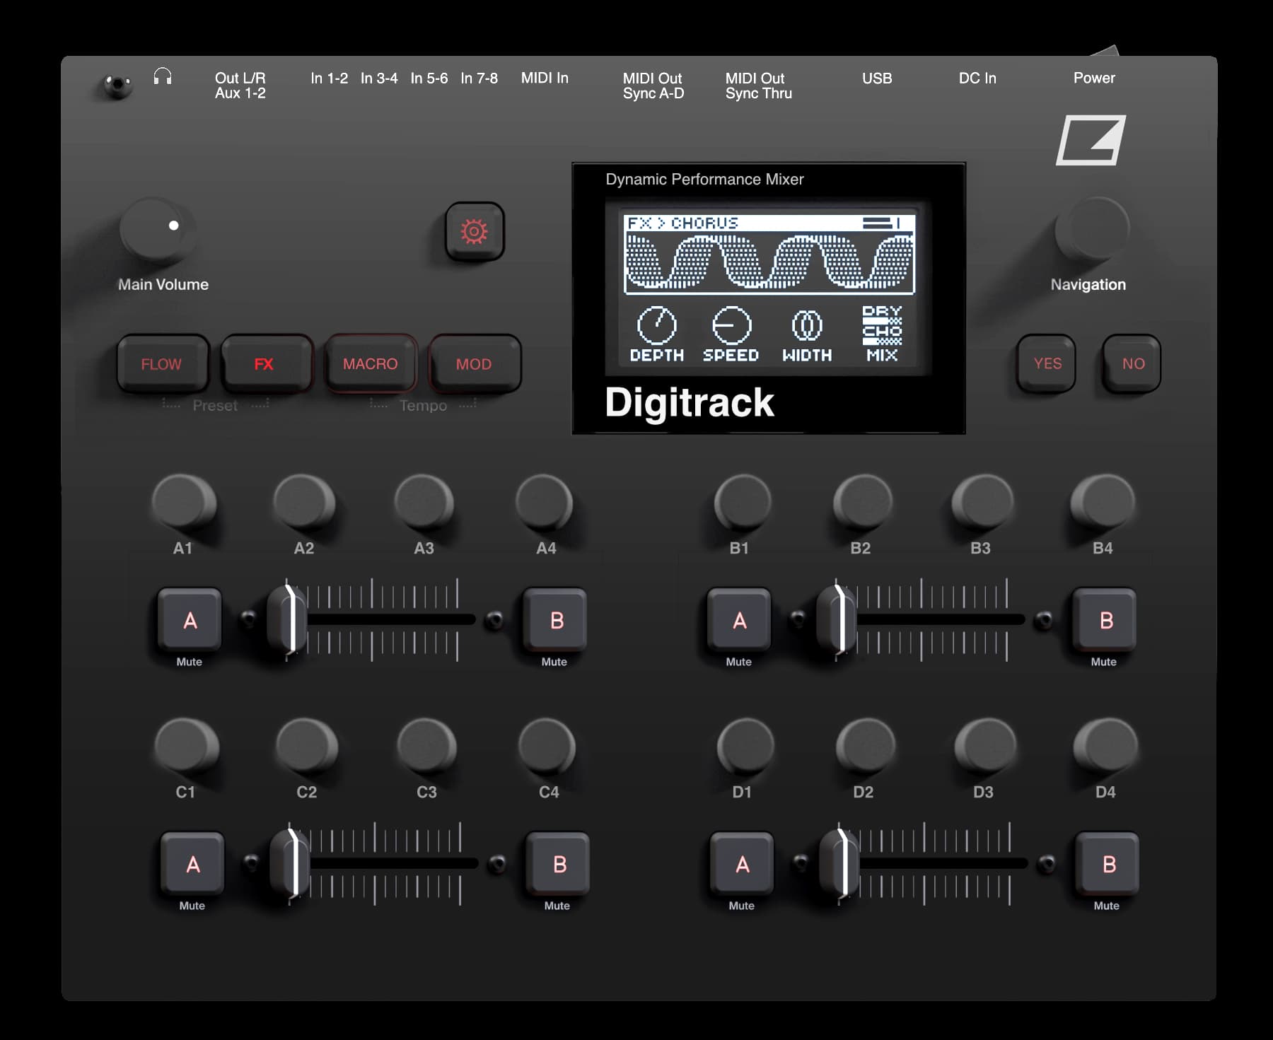Toggle A Mute beside the C1–C4 crossfader

tap(192, 863)
